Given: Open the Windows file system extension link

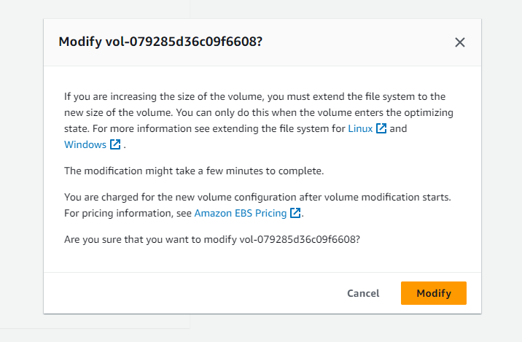Looking at the screenshot, I should click(x=85, y=144).
